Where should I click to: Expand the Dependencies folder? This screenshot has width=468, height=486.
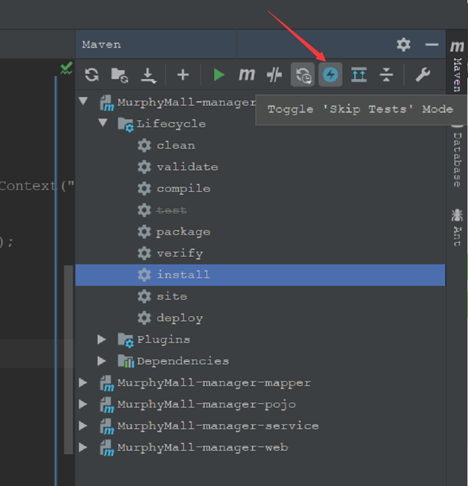pyautogui.click(x=102, y=361)
